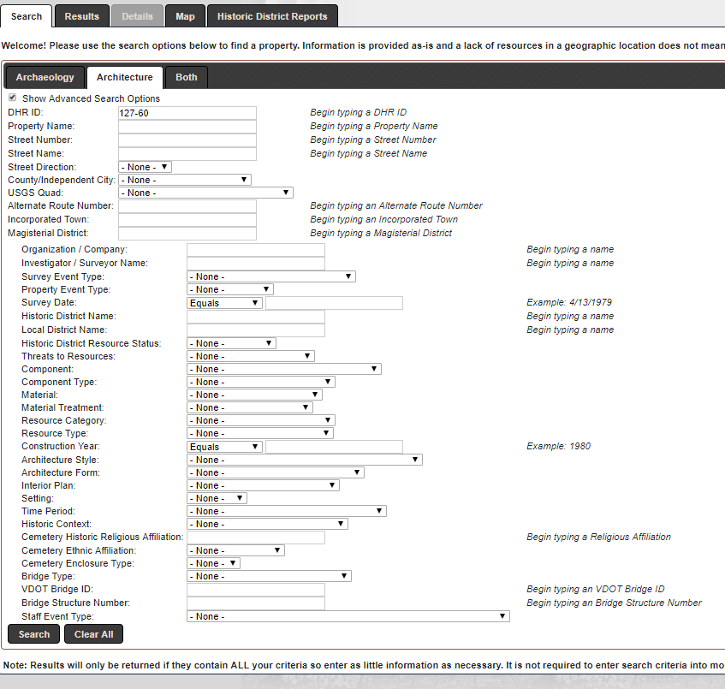
Task: Open the Staff Event Type dropdown
Action: tap(348, 617)
